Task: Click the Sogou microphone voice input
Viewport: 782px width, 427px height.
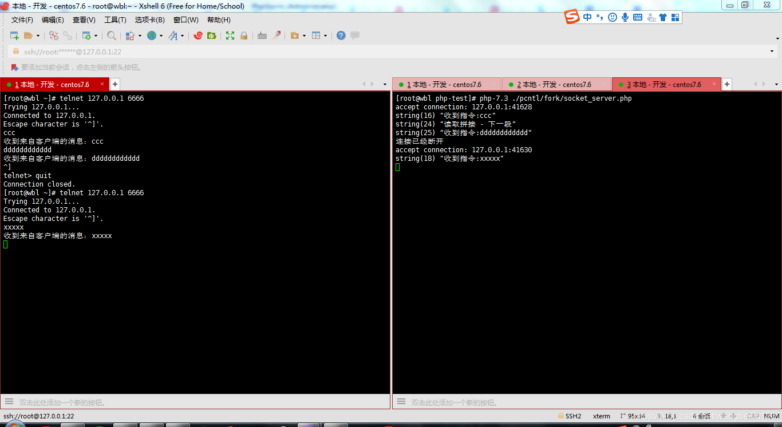Action: click(x=625, y=17)
